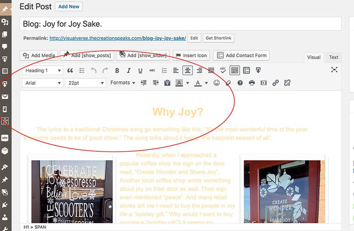Decrease the paragraph indent
Image resolution: width=354 pixels, height=231 pixels.
pyautogui.click(x=144, y=83)
